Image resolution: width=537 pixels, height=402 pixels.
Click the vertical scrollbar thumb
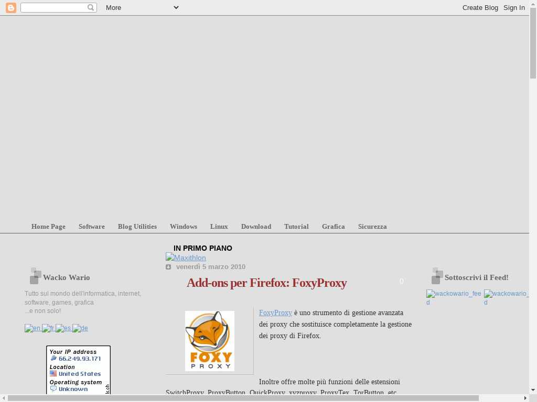533,43
